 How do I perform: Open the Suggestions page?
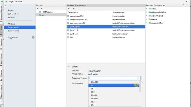[13, 37]
